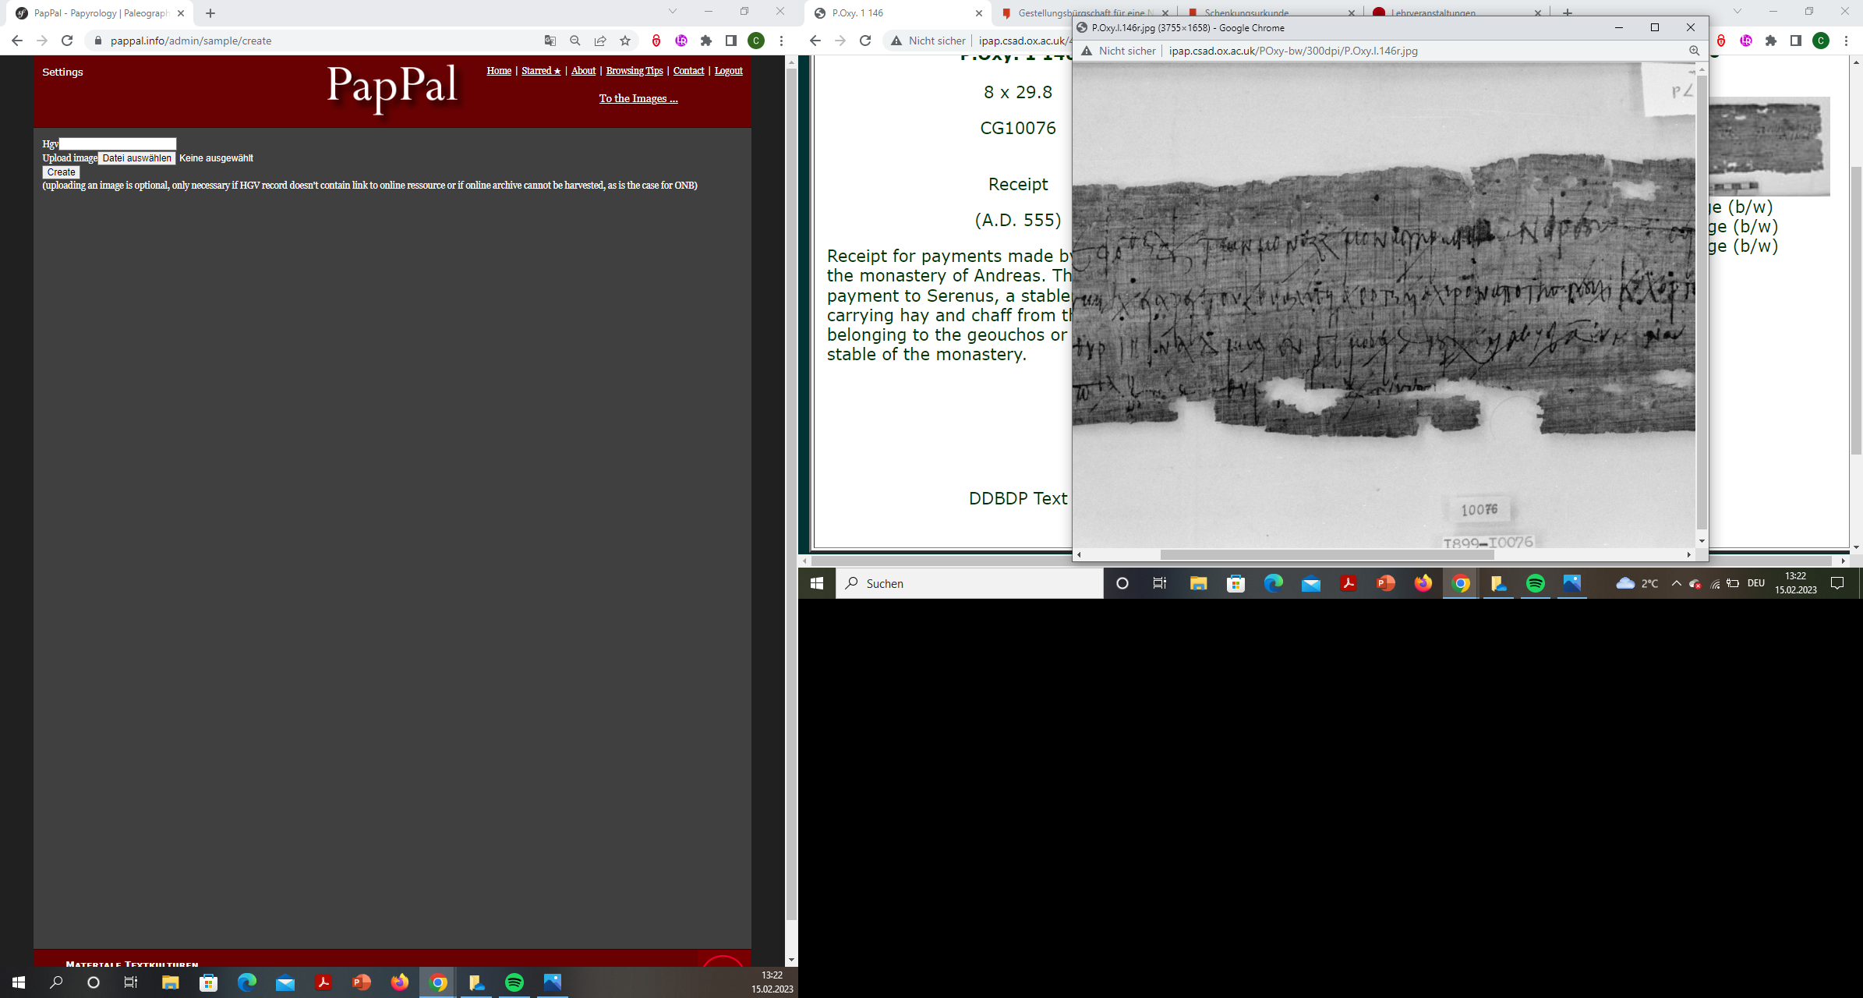Image resolution: width=1863 pixels, height=998 pixels.
Task: Open the Browsing Tips link
Action: pyautogui.click(x=635, y=71)
